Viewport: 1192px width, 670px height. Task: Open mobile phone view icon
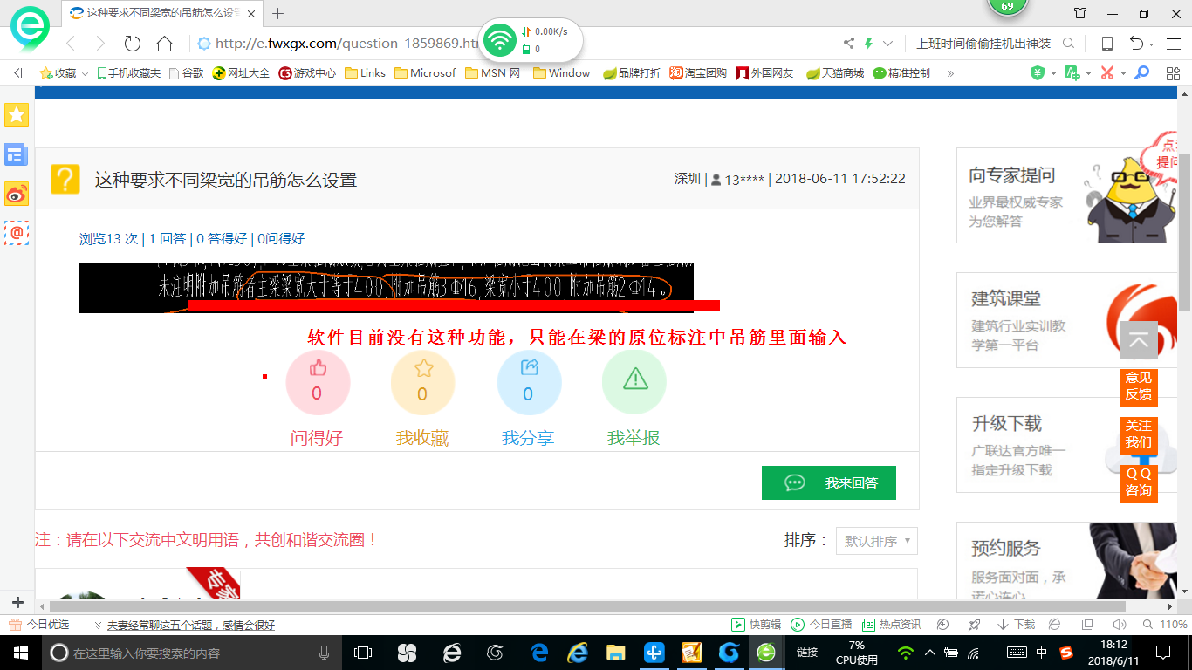[1106, 44]
